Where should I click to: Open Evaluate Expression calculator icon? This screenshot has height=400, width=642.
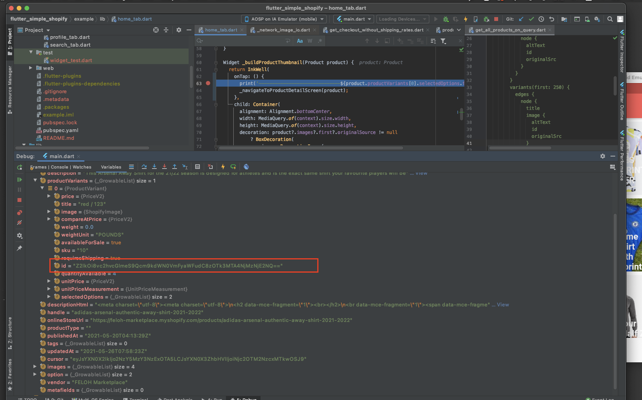pyautogui.click(x=198, y=167)
